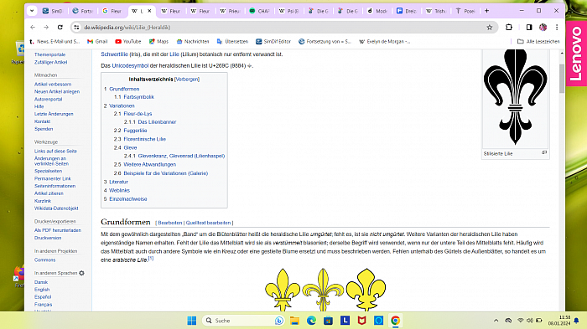587x329 pixels.
Task: Jump to Farbsymbolik in contents
Action: pos(138,97)
